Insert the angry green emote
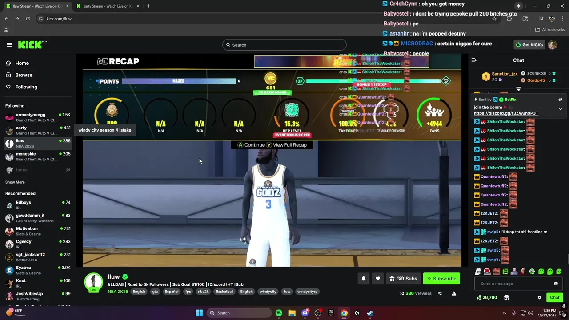The image size is (569, 320). point(505,272)
